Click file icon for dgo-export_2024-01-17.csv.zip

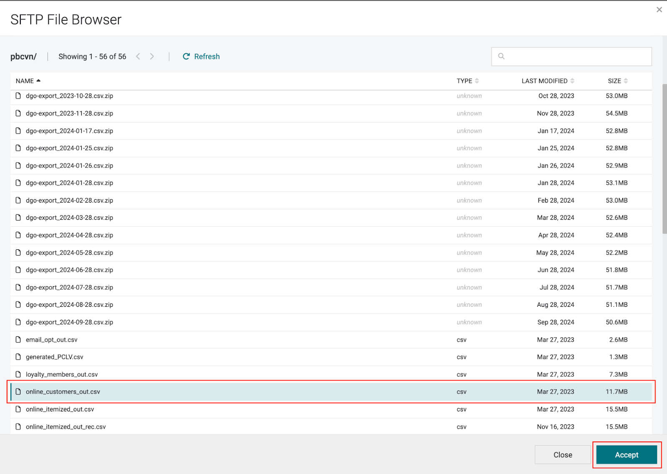pyautogui.click(x=18, y=131)
